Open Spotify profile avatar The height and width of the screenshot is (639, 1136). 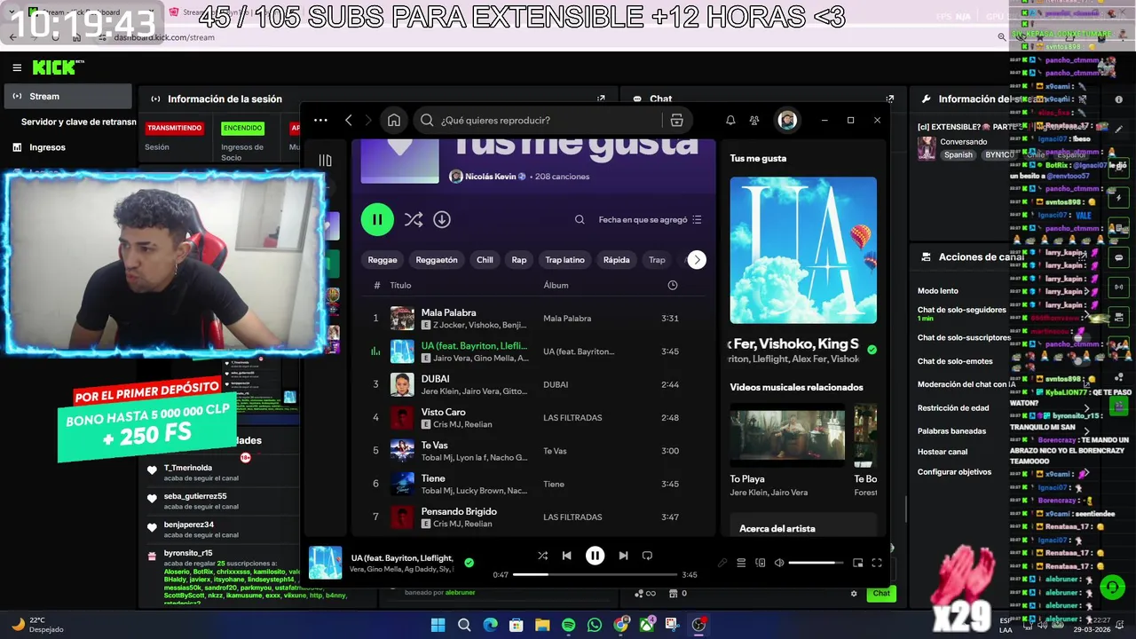pyautogui.click(x=787, y=120)
